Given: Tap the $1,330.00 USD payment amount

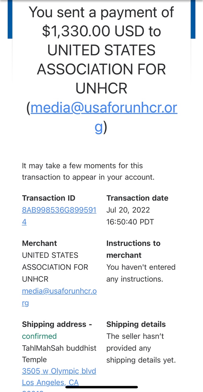Looking at the screenshot, I should pyautogui.click(x=101, y=31).
